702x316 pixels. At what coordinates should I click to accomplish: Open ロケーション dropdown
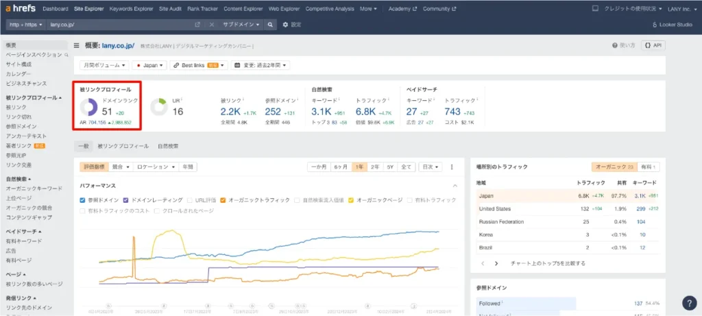click(156, 167)
